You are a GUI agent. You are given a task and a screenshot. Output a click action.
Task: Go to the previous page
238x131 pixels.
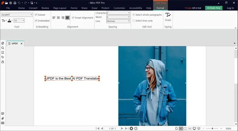pyautogui.click(x=102, y=128)
